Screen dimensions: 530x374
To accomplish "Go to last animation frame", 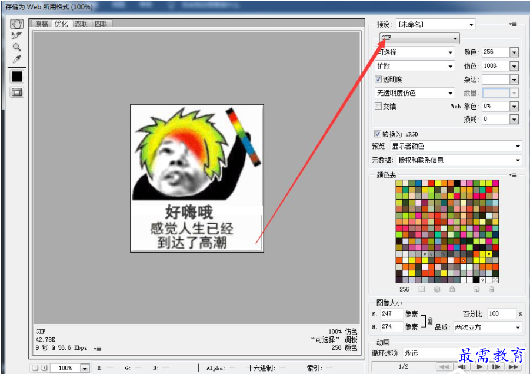I will (x=514, y=366).
